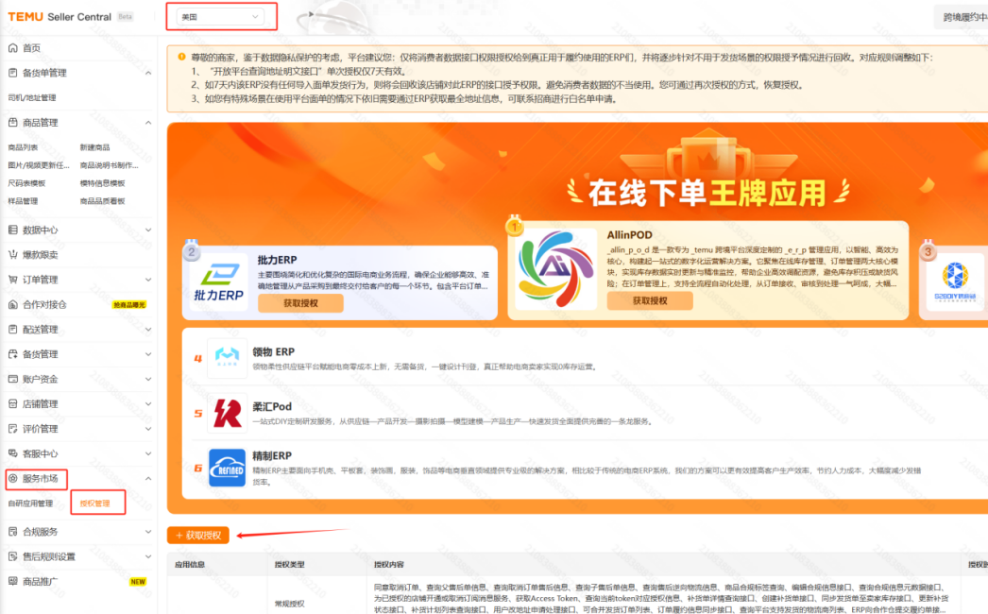Image resolution: width=988 pixels, height=614 pixels.
Task: Click 获取授权 button under AllinPOD
Action: [649, 300]
